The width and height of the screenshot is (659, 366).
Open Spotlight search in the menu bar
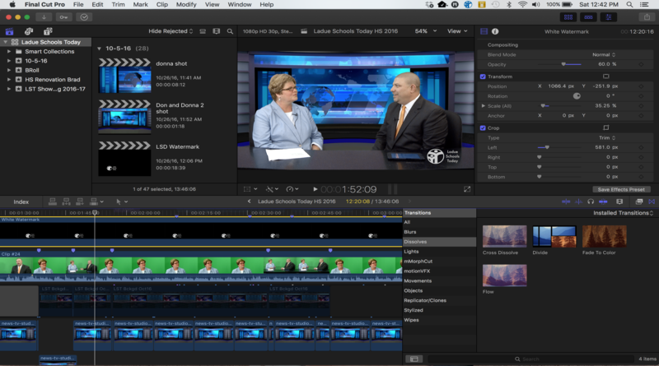(x=629, y=5)
